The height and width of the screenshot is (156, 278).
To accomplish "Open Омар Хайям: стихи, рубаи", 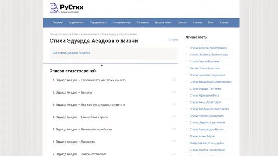I will click(207, 143).
